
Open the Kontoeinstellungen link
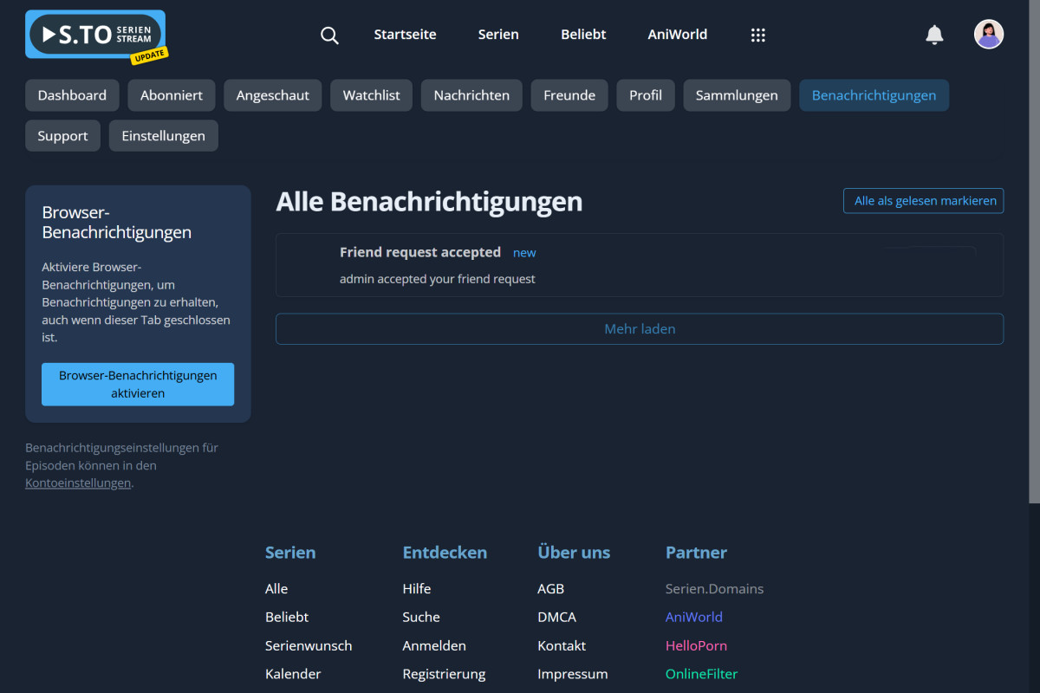[x=77, y=483]
